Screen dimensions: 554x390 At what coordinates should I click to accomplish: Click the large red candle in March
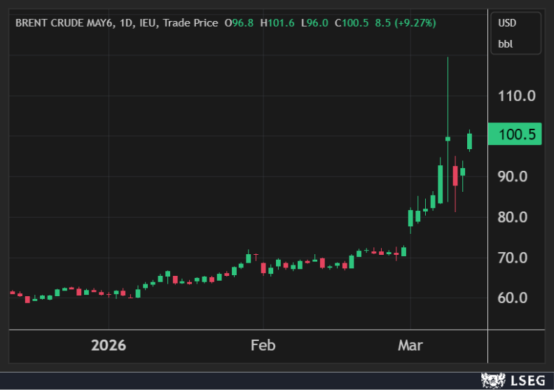coord(455,176)
